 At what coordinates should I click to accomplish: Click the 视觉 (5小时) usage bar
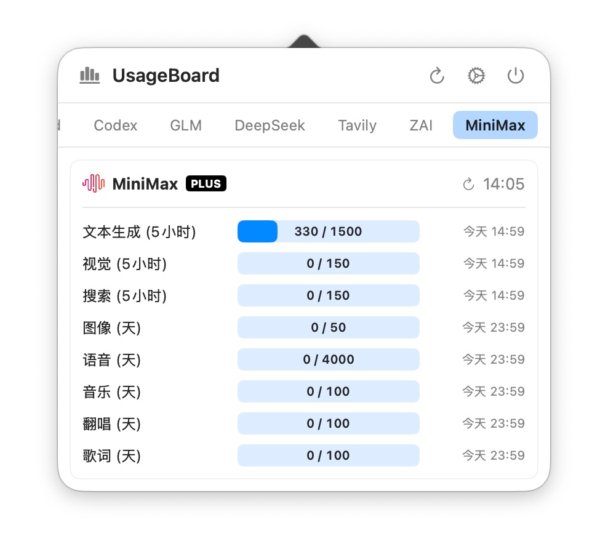click(x=329, y=263)
